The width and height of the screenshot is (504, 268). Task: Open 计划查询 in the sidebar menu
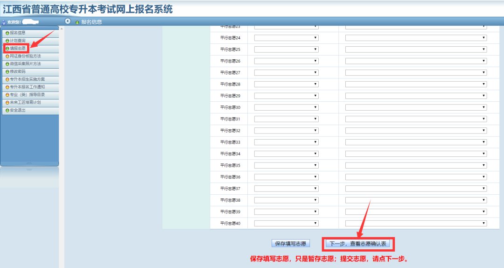pyautogui.click(x=30, y=41)
